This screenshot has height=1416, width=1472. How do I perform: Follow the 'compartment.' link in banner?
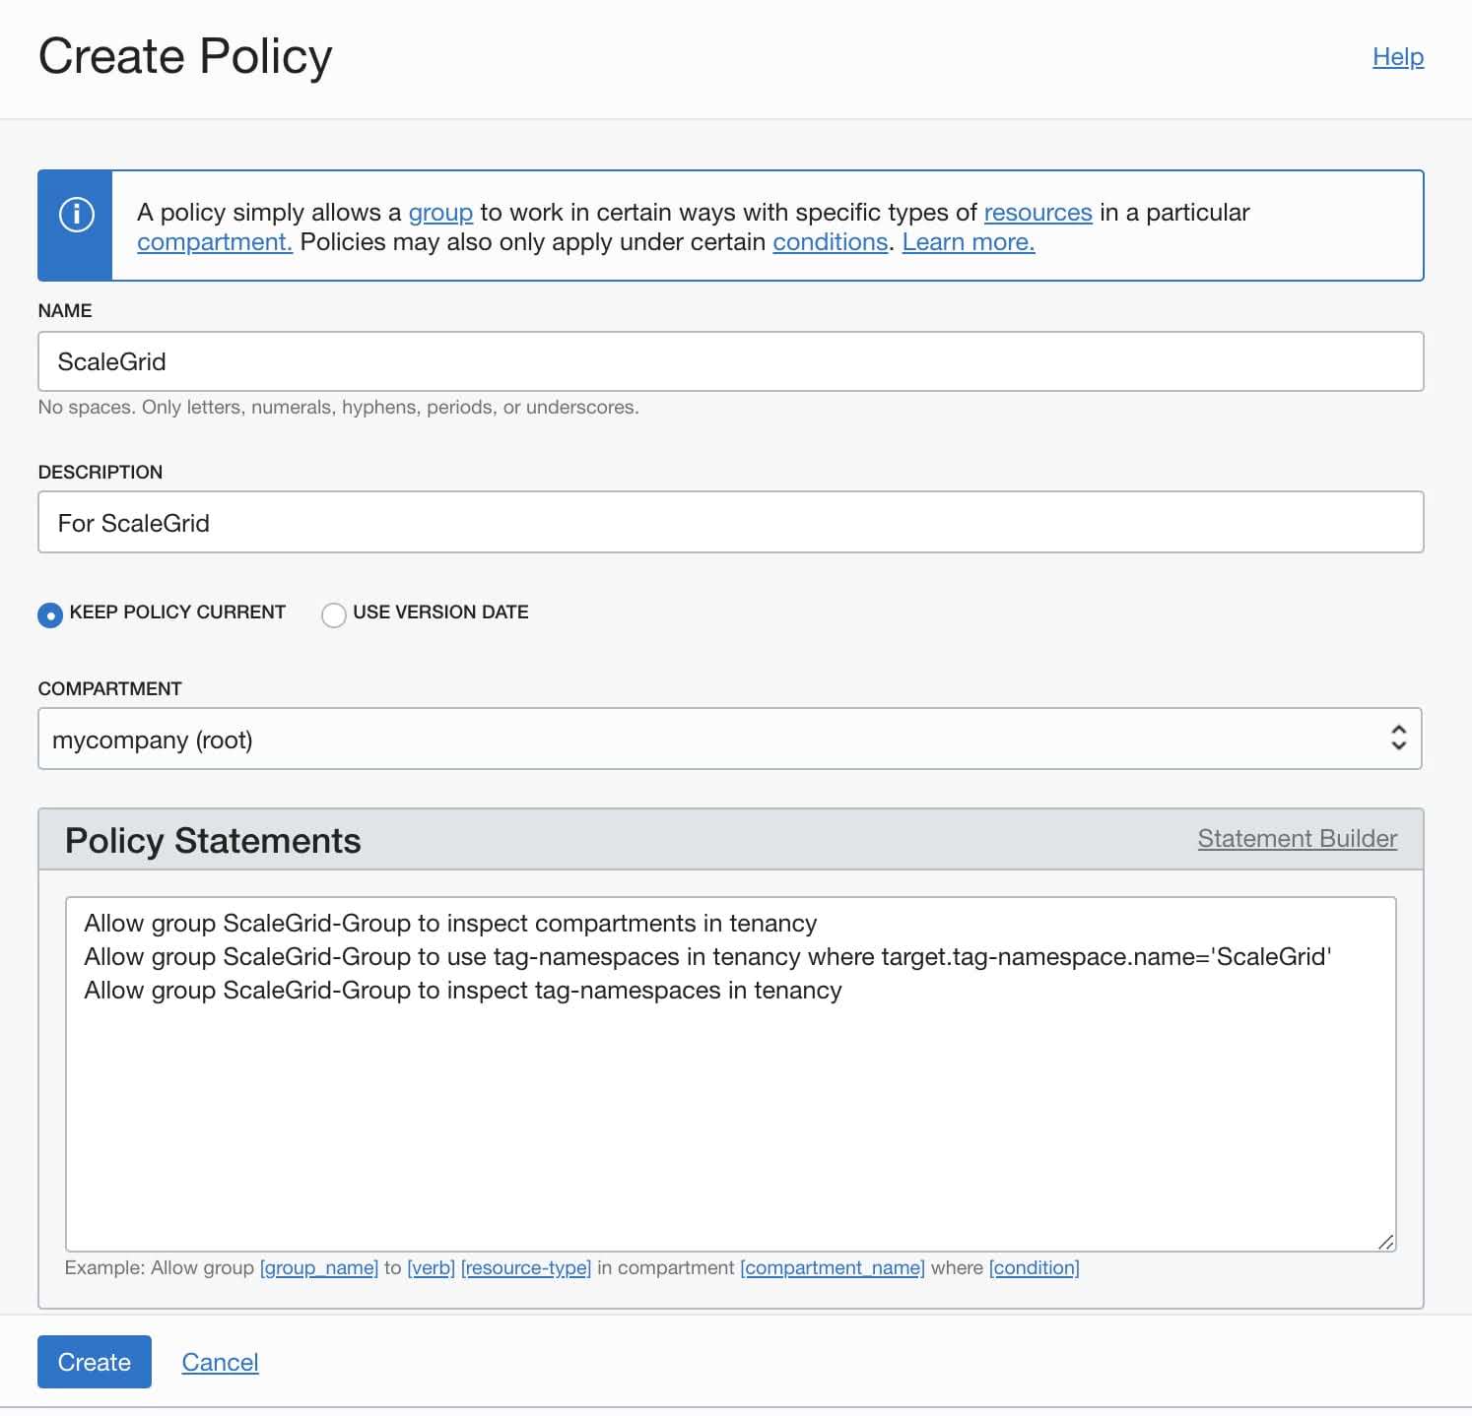coord(215,242)
